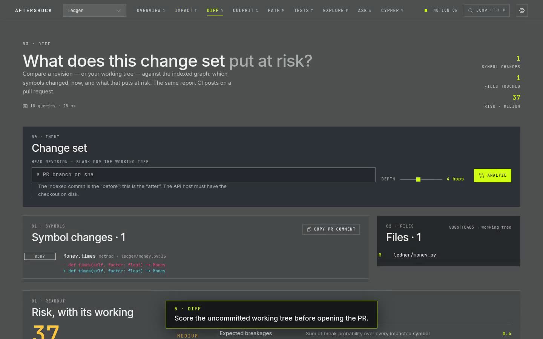Switch to the Path tab

276,11
